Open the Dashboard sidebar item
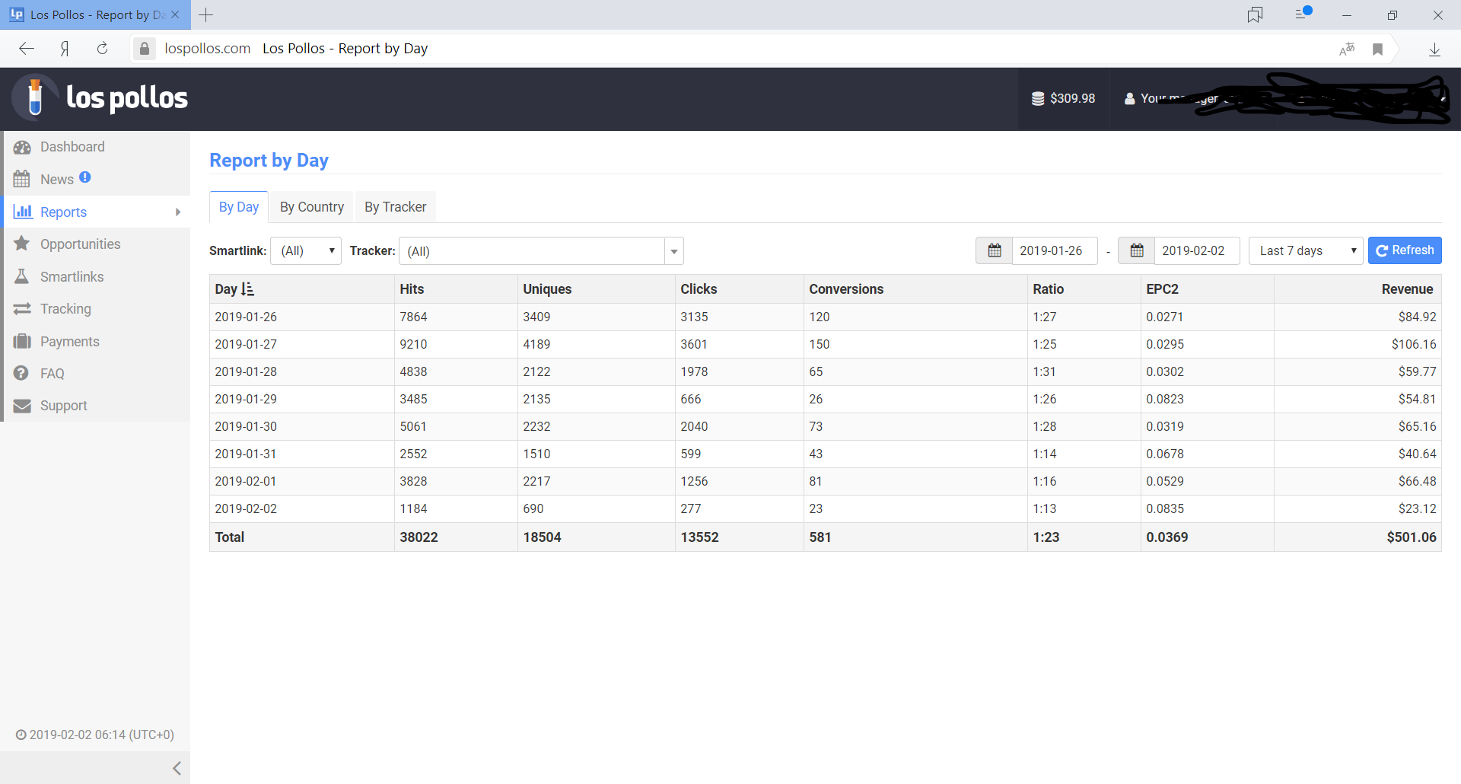 (72, 147)
